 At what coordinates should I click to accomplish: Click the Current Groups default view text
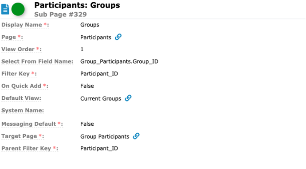point(101,98)
